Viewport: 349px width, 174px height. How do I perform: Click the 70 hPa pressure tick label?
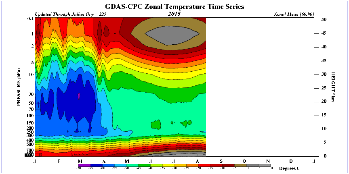point(32,109)
